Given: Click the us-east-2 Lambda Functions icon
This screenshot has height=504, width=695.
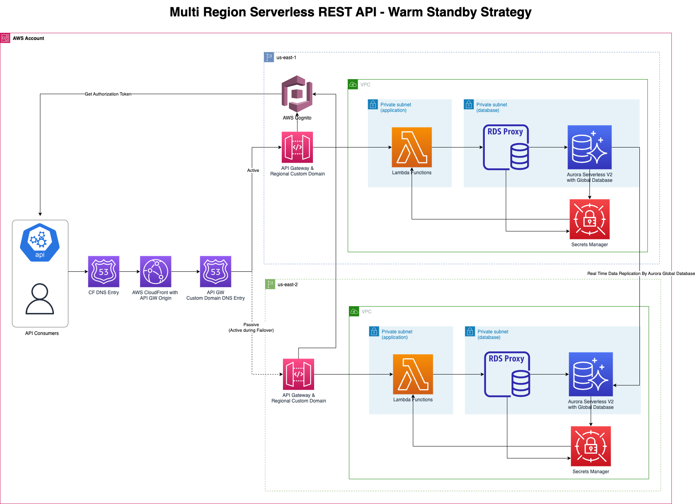Looking at the screenshot, I should pos(413,374).
